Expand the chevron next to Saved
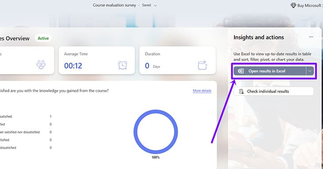323x169 pixels. 156,5
